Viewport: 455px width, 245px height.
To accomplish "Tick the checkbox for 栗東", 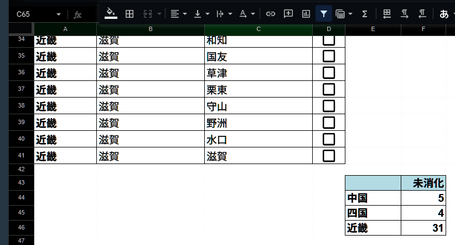I will (x=329, y=89).
